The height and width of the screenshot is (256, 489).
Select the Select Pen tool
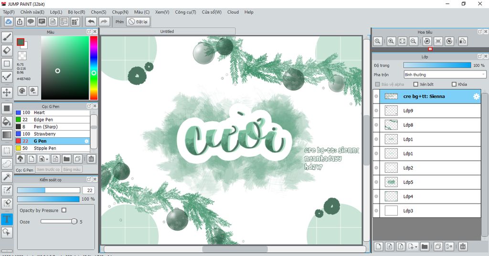click(x=7, y=190)
